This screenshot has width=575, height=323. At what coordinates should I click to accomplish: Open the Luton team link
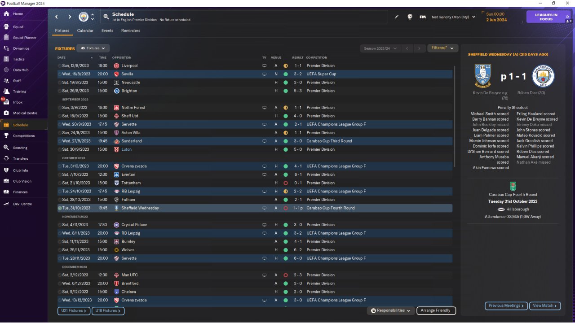pyautogui.click(x=127, y=149)
